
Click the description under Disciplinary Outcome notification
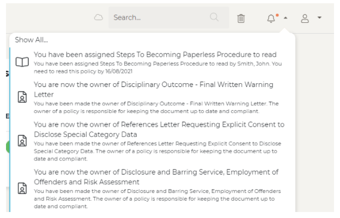(156, 107)
